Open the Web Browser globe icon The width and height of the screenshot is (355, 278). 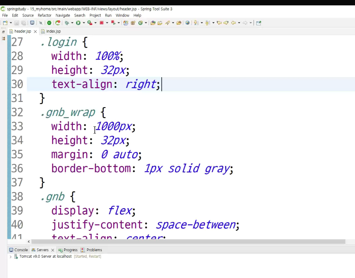pyautogui.click(x=187, y=23)
